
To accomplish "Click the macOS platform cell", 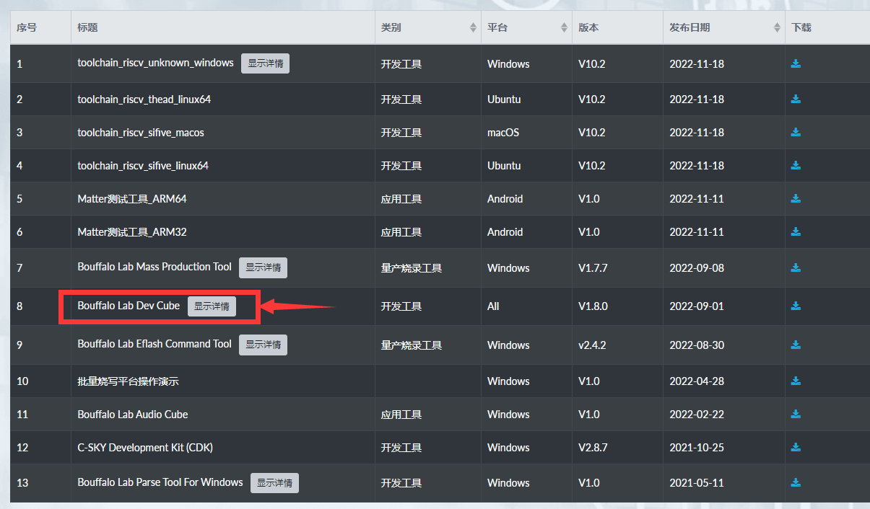I will tap(503, 132).
